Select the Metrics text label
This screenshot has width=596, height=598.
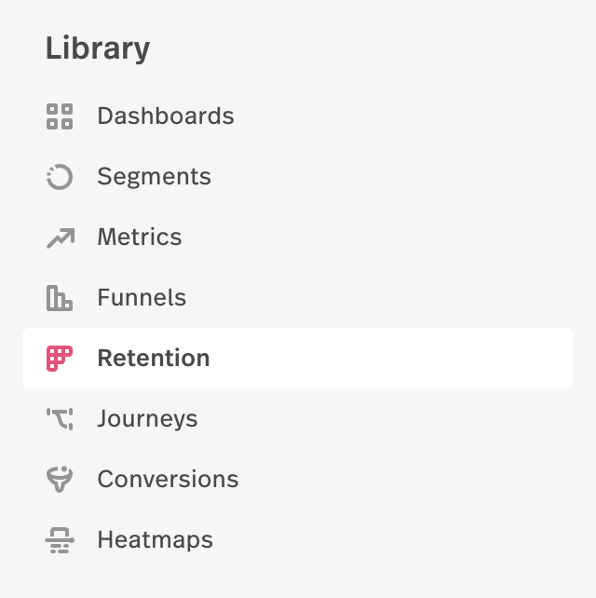[140, 237]
